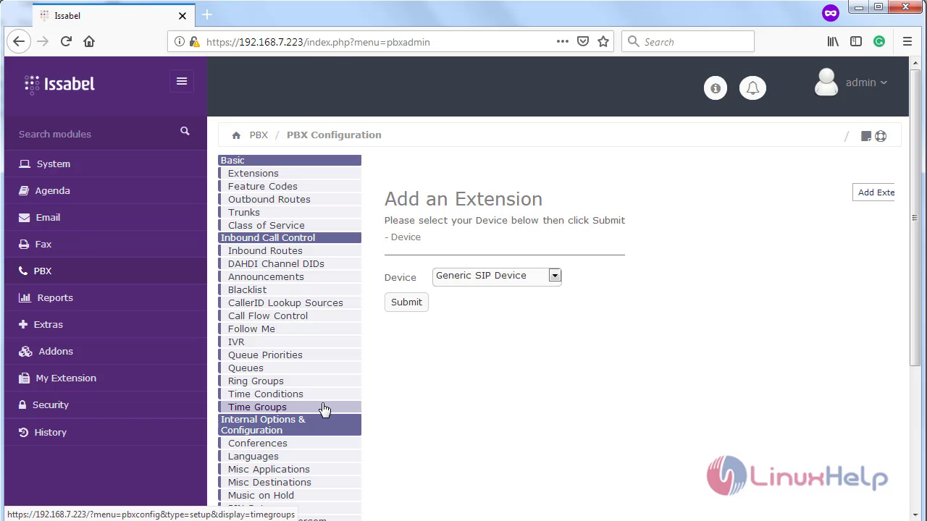The width and height of the screenshot is (927, 521).
Task: Open the Fax sidebar menu
Action: coord(106,244)
